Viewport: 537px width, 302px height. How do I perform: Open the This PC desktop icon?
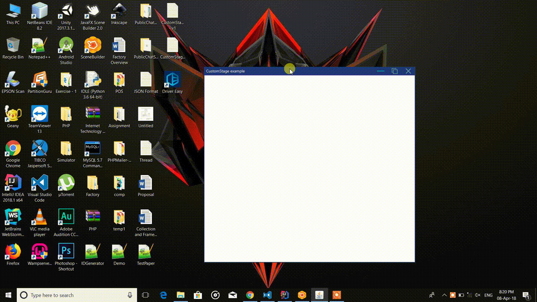pos(13,13)
